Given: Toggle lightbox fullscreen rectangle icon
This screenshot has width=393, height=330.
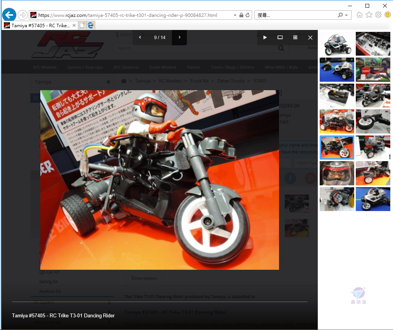Looking at the screenshot, I should tap(280, 37).
